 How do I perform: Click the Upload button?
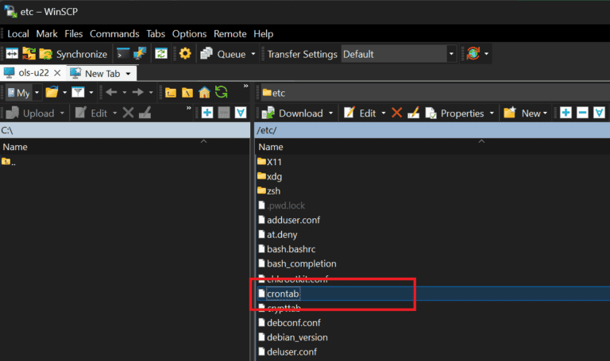[x=30, y=113]
